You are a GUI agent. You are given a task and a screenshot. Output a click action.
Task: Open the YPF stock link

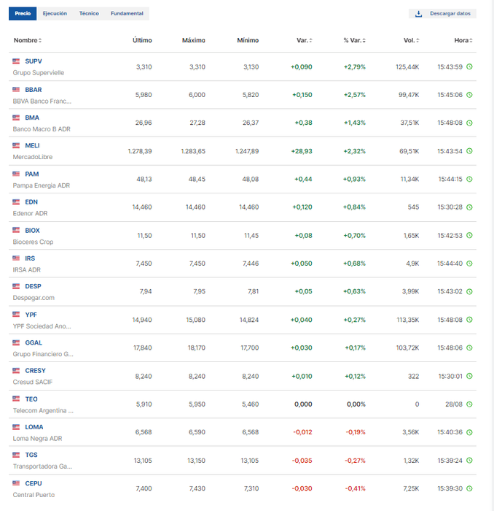tap(31, 315)
